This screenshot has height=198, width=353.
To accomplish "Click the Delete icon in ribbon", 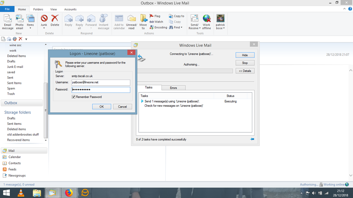I will point(55,19).
